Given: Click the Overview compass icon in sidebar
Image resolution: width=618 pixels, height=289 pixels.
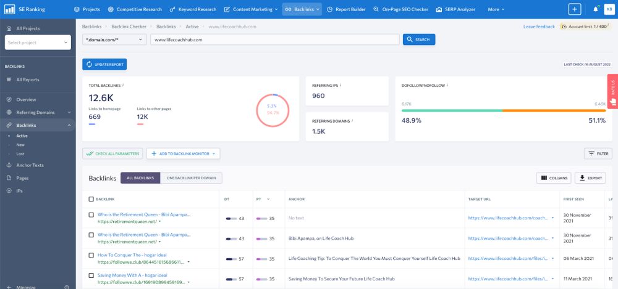Looking at the screenshot, I should point(9,99).
